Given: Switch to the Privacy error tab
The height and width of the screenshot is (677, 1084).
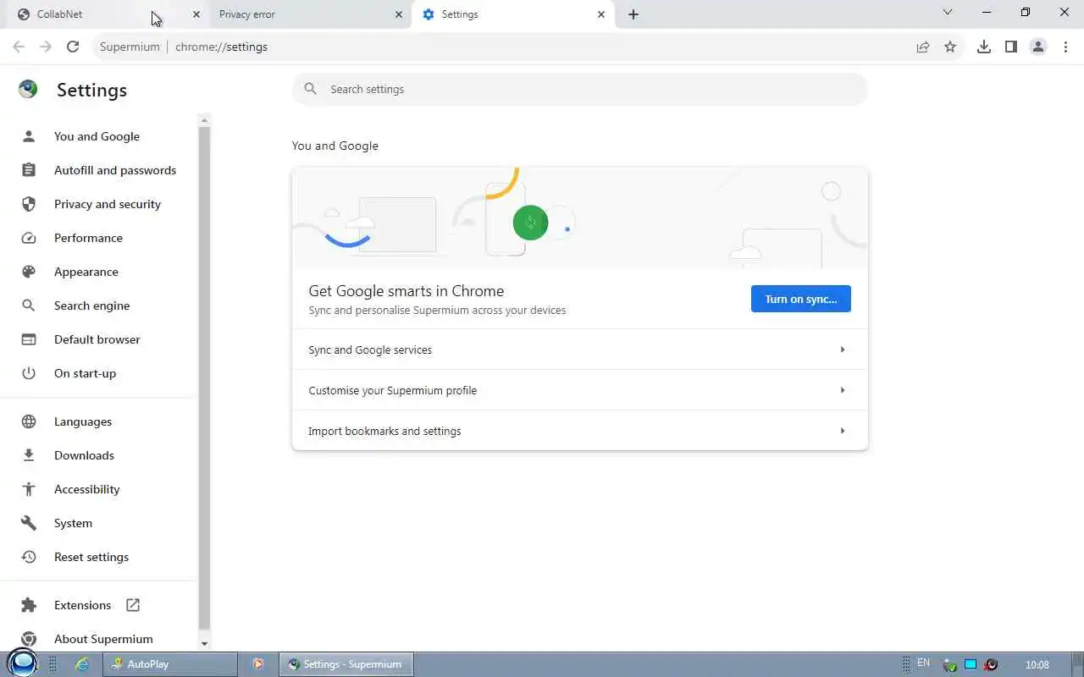Looking at the screenshot, I should [311, 14].
